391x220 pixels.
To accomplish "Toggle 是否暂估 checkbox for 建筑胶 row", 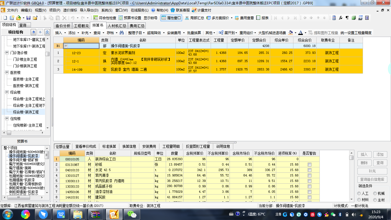I will (x=309, y=197).
